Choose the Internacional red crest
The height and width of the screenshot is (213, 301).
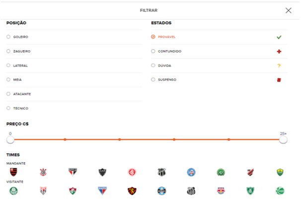pos(132,172)
